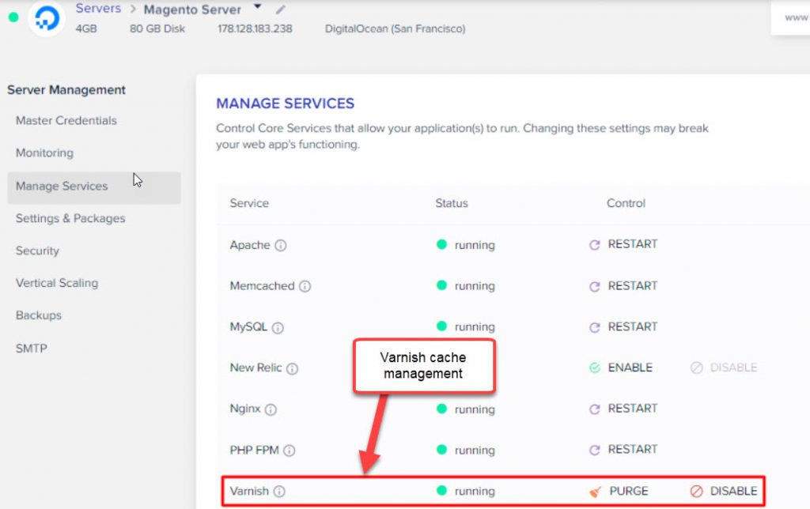Open Master Credentials in the sidebar
Screen dimensions: 810x509
[66, 120]
